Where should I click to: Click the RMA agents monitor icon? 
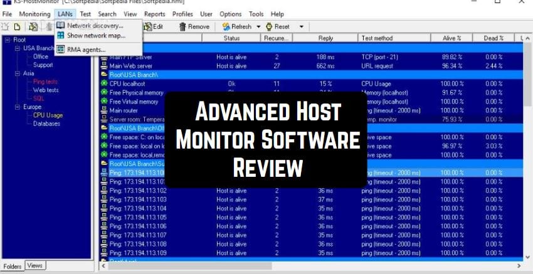[x=60, y=50]
